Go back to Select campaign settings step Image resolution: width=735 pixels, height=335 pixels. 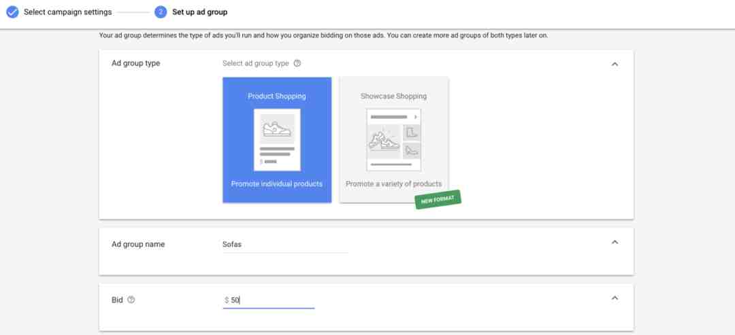(68, 12)
